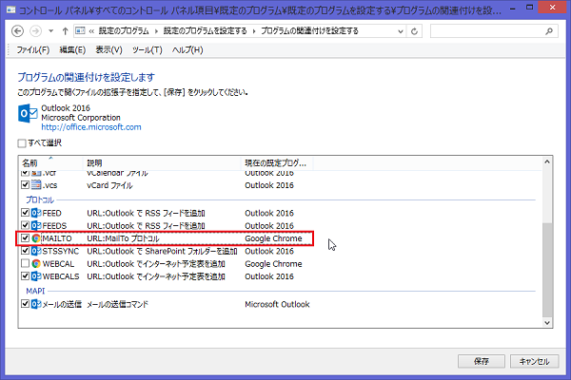Click the プロトコル group header

tap(40, 199)
